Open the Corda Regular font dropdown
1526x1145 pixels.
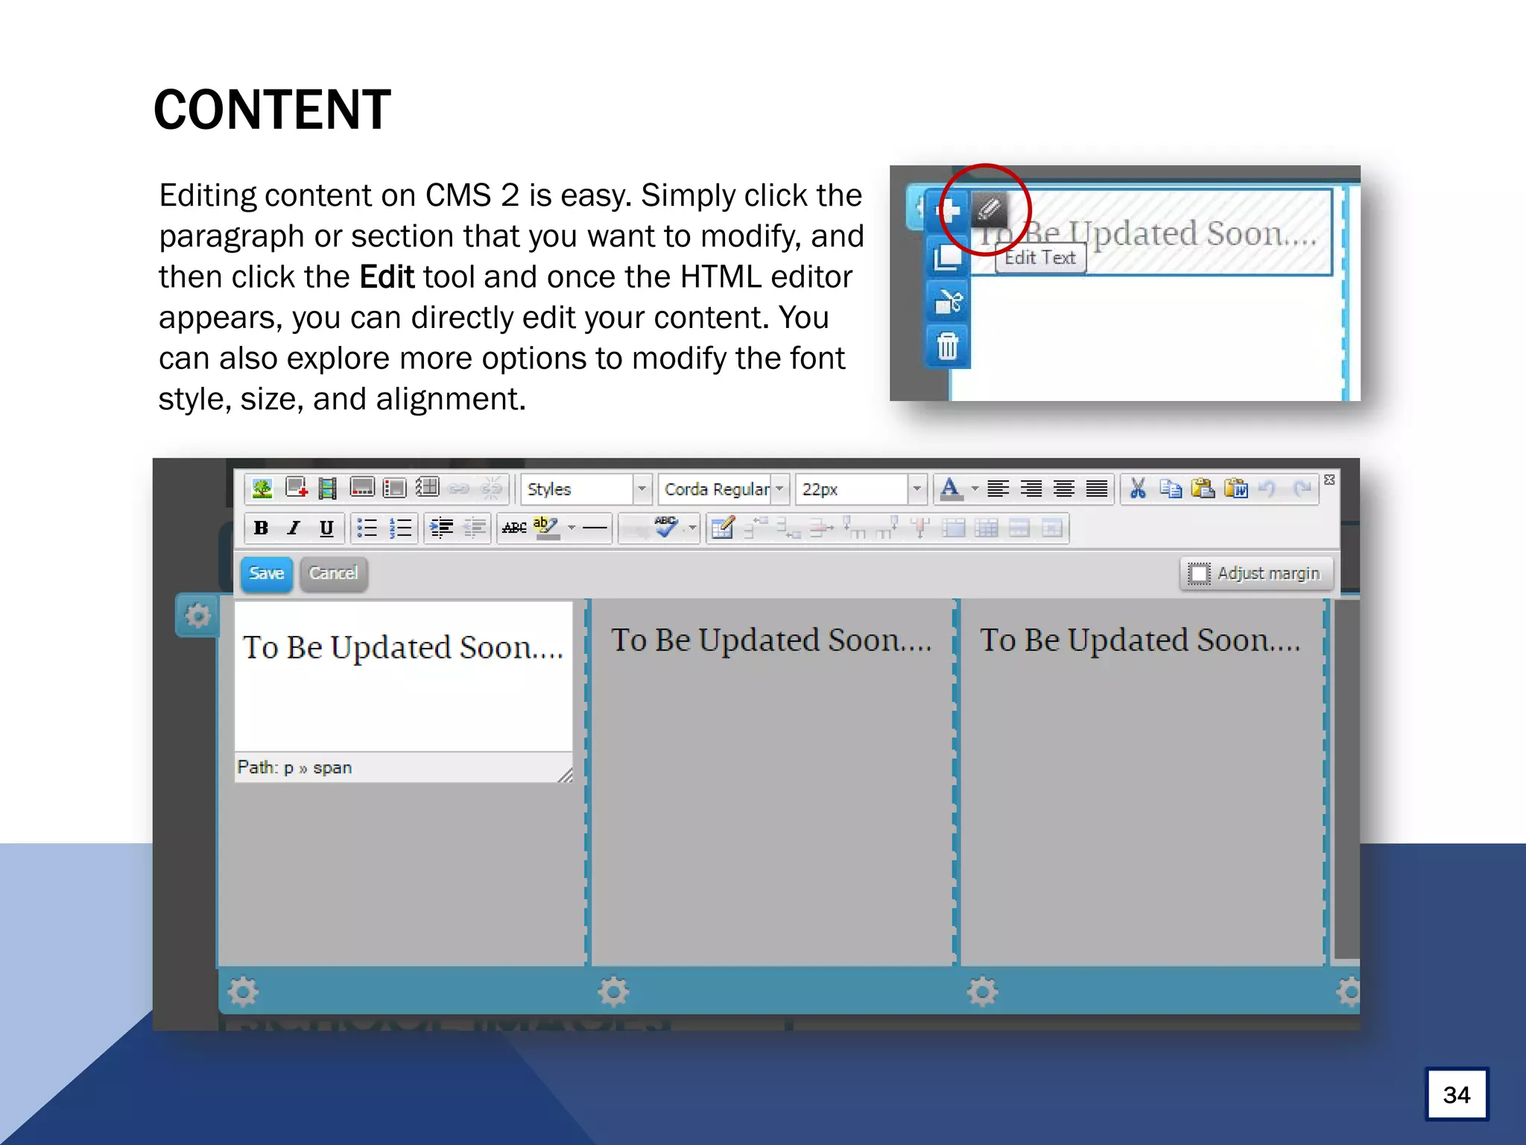coord(723,489)
